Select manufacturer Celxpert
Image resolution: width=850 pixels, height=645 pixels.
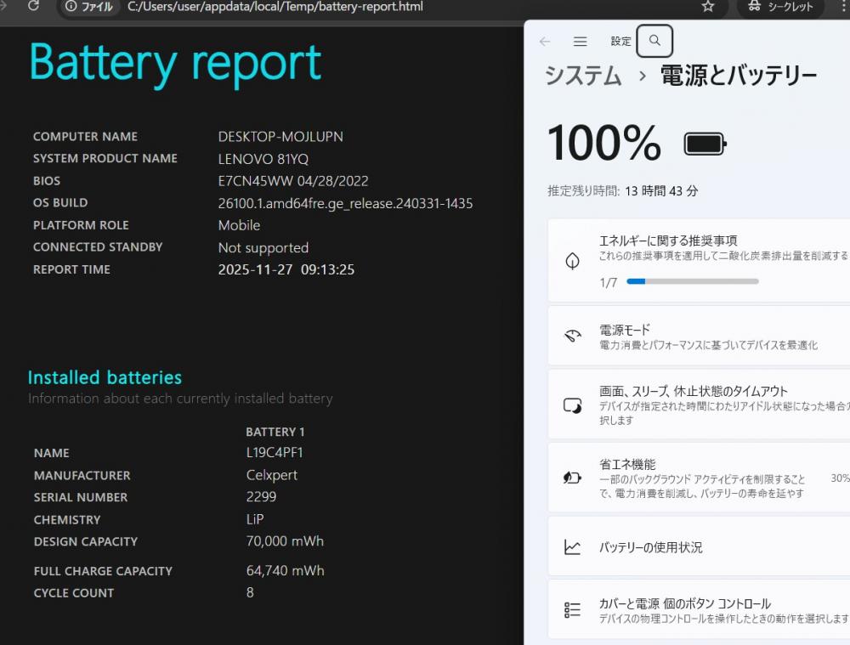272,475
